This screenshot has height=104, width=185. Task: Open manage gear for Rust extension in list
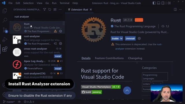pos(60,31)
